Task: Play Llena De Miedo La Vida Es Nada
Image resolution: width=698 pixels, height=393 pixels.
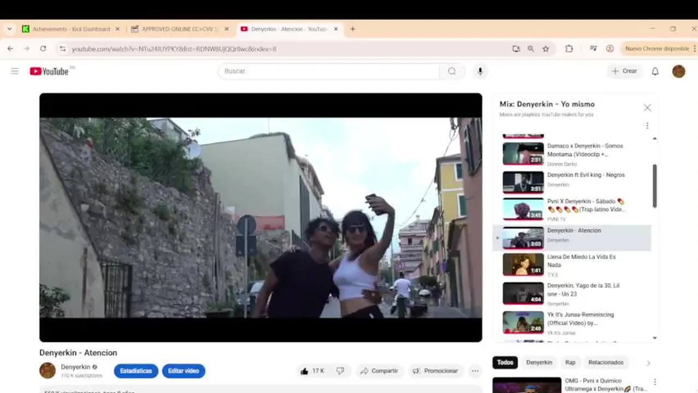Action: pyautogui.click(x=572, y=265)
